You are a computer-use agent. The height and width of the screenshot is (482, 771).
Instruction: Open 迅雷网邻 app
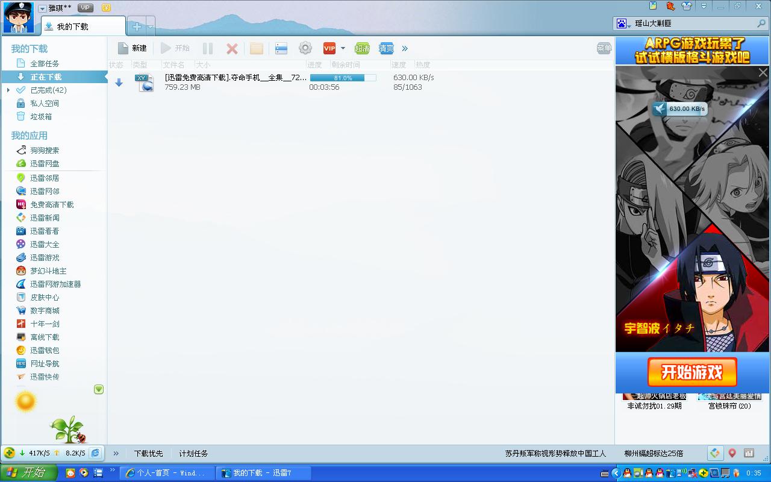(45, 191)
